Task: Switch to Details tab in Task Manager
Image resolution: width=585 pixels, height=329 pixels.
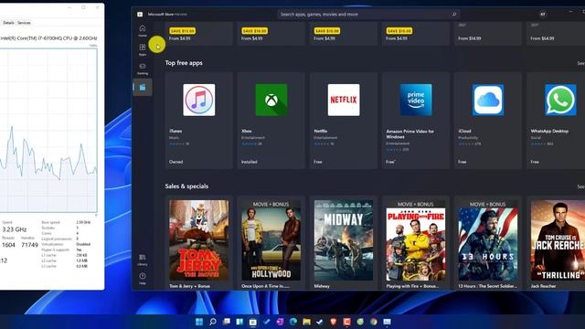Action: pyautogui.click(x=8, y=23)
